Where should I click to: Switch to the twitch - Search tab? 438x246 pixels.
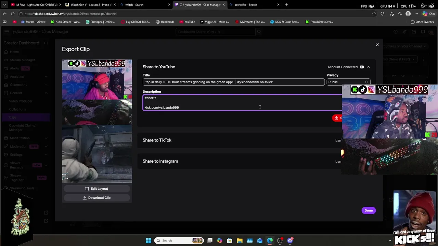pos(145,5)
